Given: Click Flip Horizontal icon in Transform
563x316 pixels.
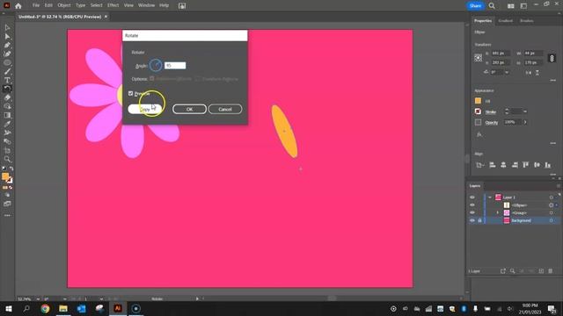Looking at the screenshot, I should 528,72.
